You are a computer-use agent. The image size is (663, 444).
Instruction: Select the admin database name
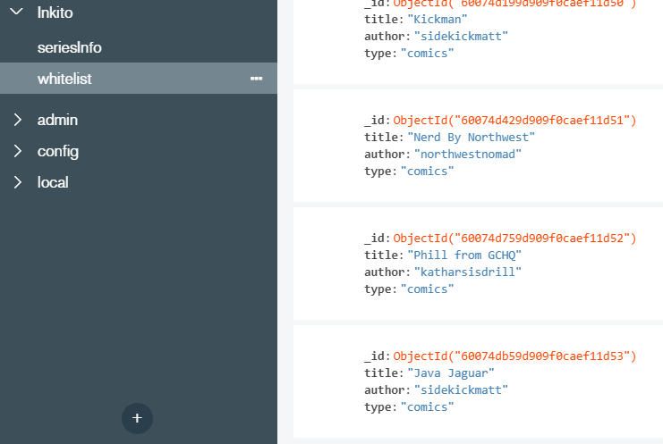tap(57, 120)
